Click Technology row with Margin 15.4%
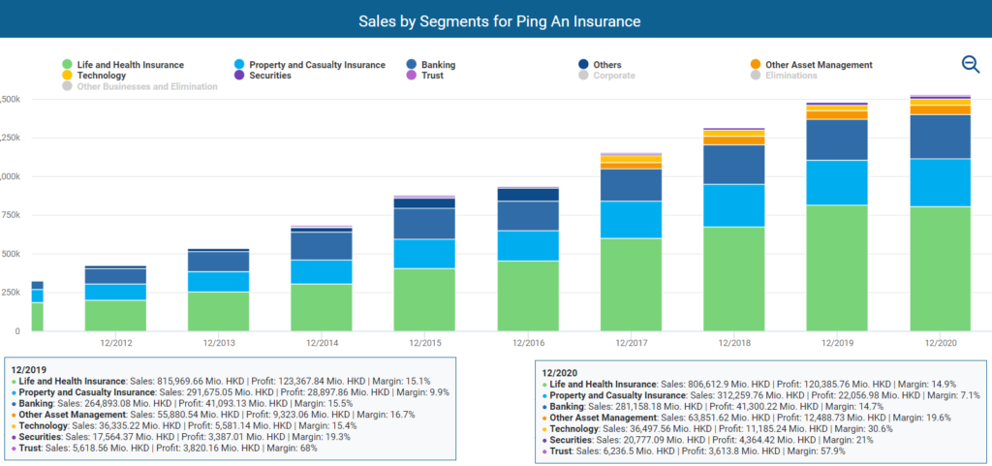This screenshot has width=992, height=466. click(183, 425)
